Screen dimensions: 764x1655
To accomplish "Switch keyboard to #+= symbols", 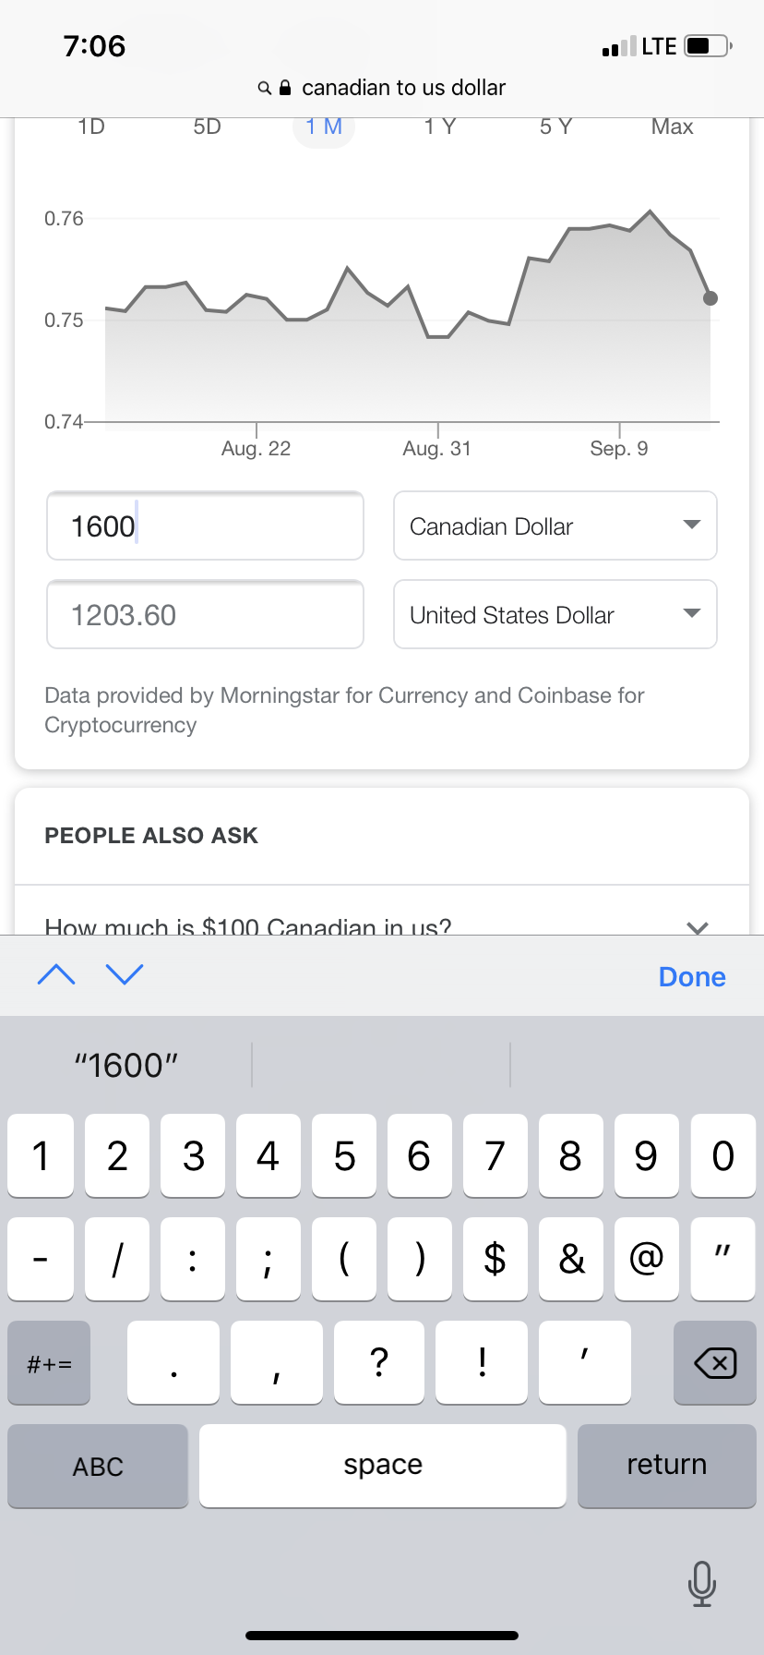I will coord(49,1363).
